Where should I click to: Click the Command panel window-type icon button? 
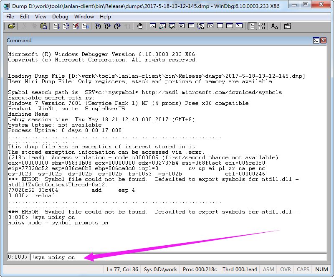[x=316, y=40]
